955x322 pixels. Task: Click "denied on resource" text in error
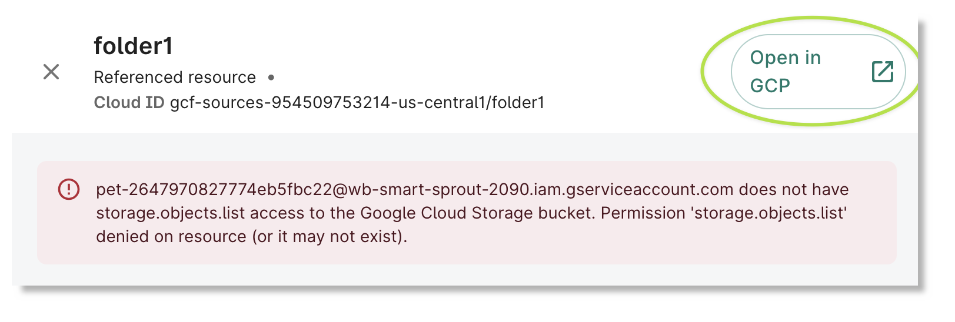point(171,236)
